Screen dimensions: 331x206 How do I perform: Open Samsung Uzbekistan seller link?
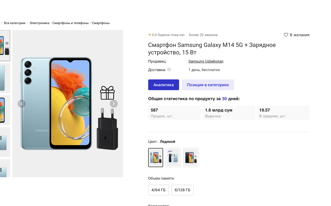click(x=206, y=61)
